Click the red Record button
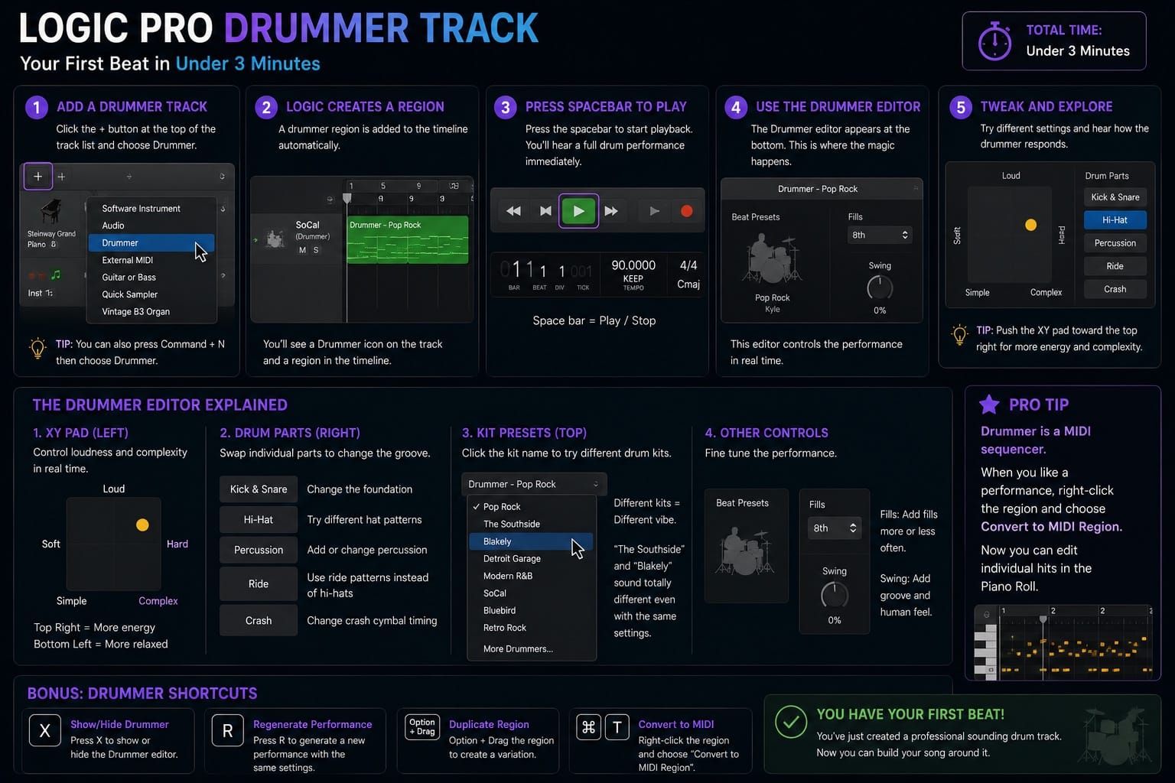This screenshot has height=783, width=1175. pyautogui.click(x=687, y=211)
